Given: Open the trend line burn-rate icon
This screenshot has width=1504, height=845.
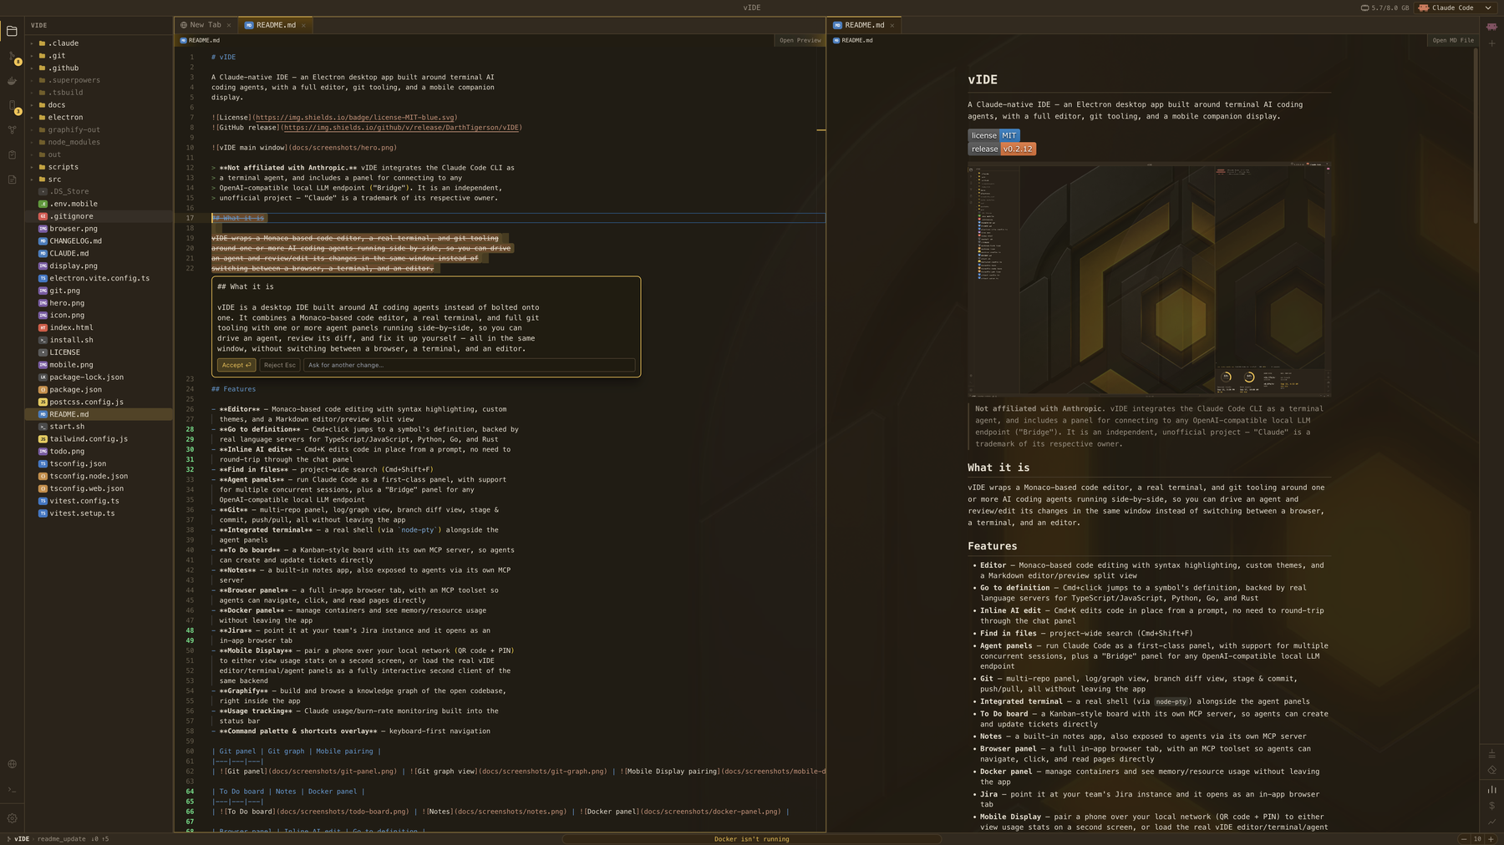Looking at the screenshot, I should (x=1491, y=822).
